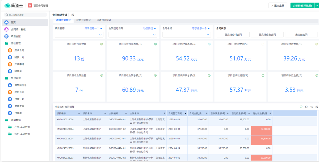Click the sort icon above 项目应付合同明细 table
The image size is (319, 162).
pos(311,107)
